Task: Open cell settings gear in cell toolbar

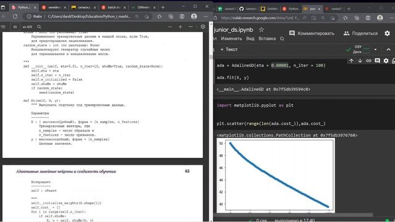Action: (386, 60)
